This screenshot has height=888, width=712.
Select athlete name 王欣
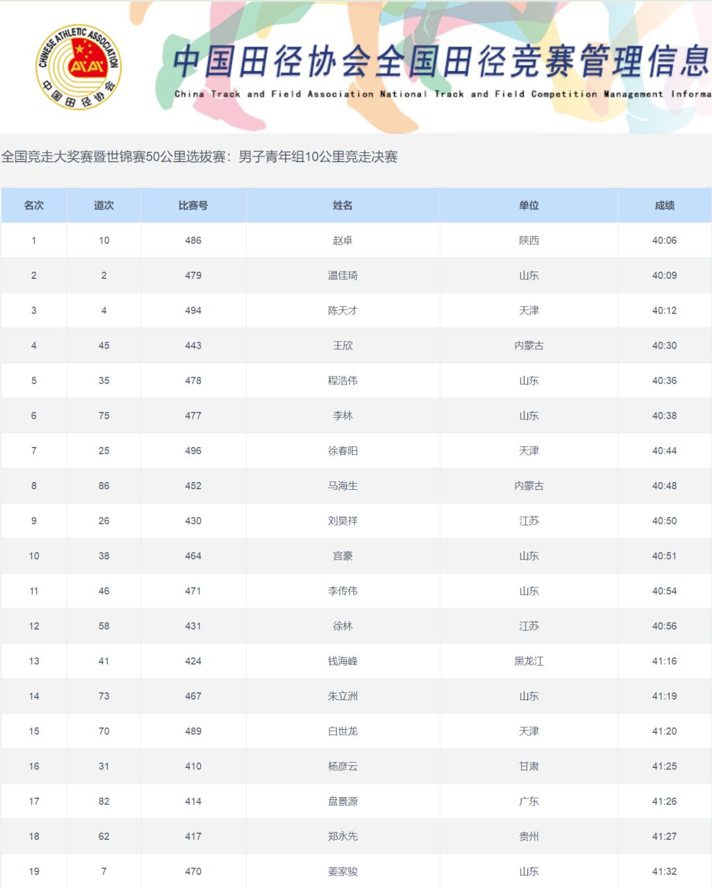[343, 345]
